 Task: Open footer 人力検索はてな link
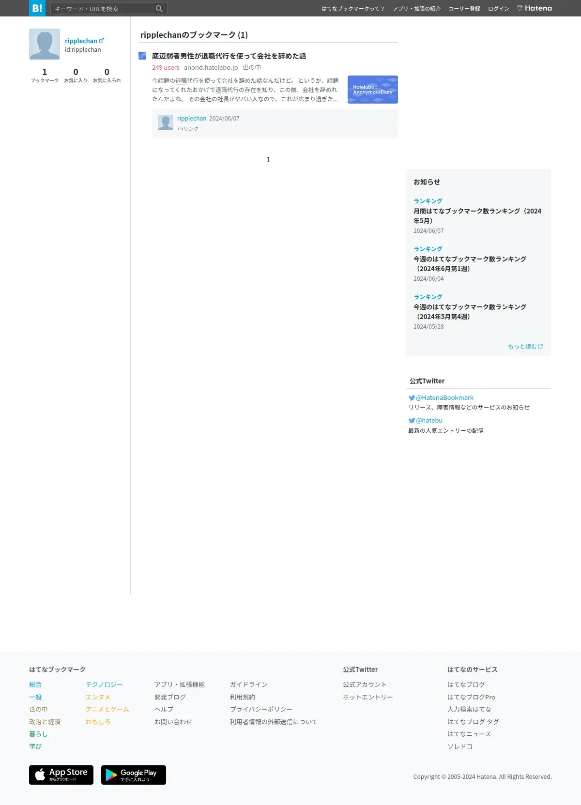[x=469, y=709]
